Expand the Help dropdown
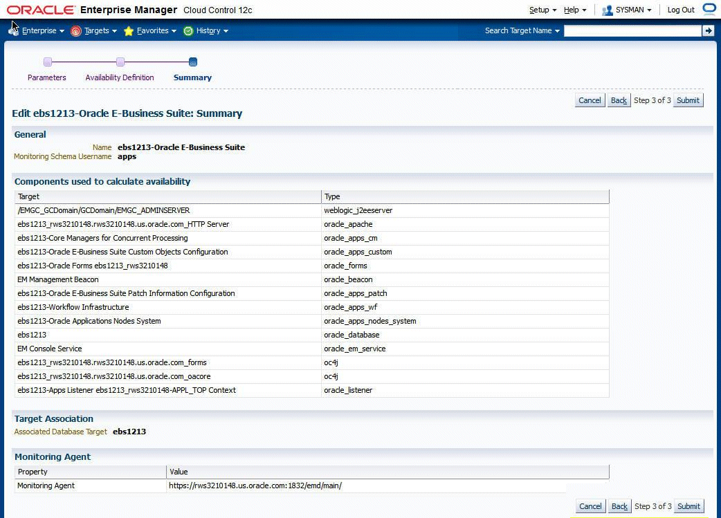 point(575,10)
